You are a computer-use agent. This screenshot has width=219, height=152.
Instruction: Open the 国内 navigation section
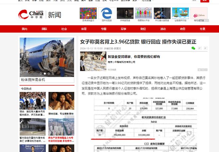pyautogui.click(x=25, y=29)
